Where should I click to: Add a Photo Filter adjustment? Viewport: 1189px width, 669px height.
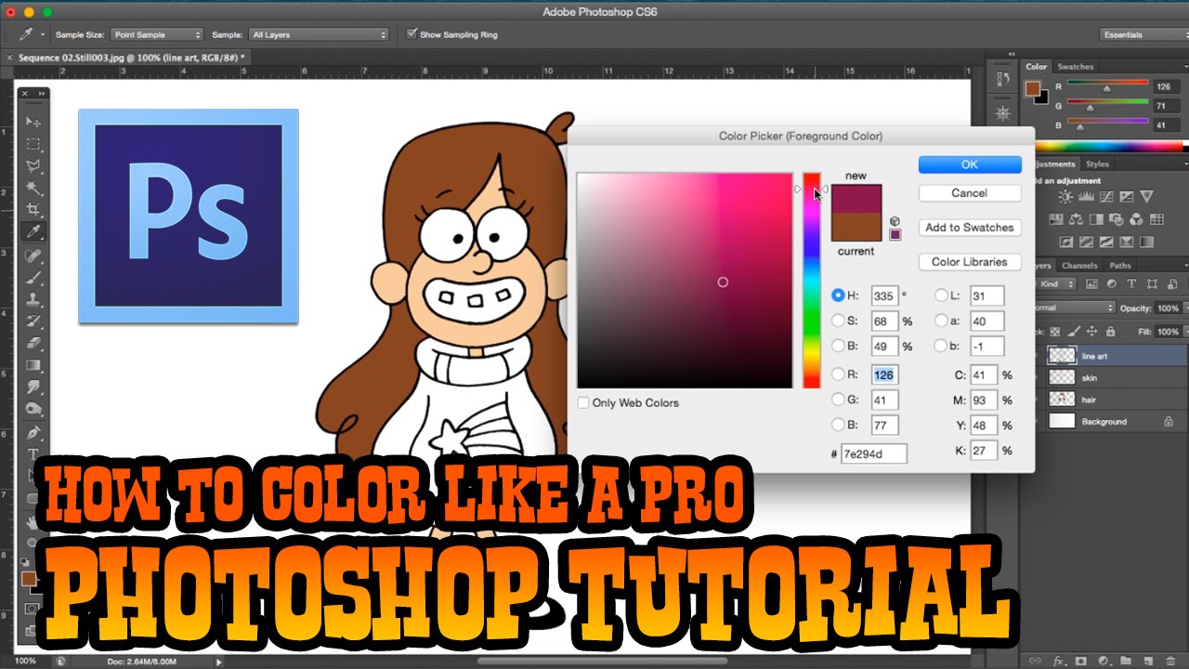tap(1117, 219)
